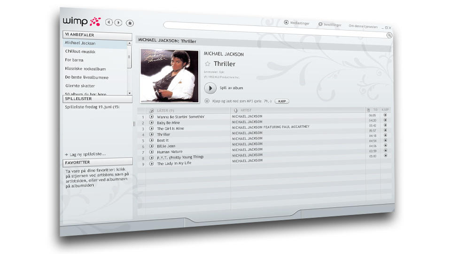Image resolution: width=451 pixels, height=254 pixels.
Task: Play Billie Jean track
Action: pos(151,146)
